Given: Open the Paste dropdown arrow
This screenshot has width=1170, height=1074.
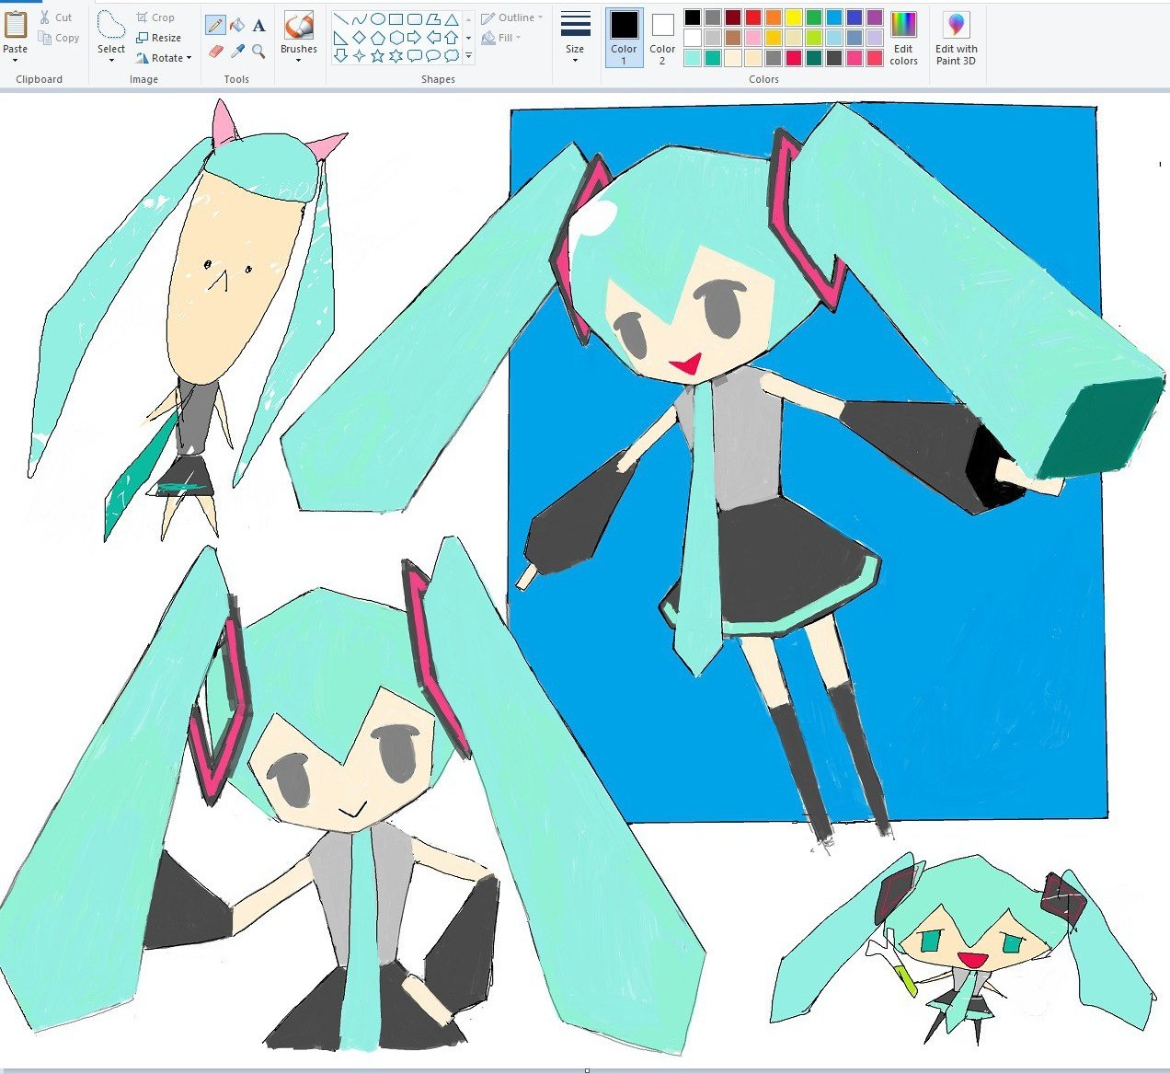Looking at the screenshot, I should pos(16,61).
